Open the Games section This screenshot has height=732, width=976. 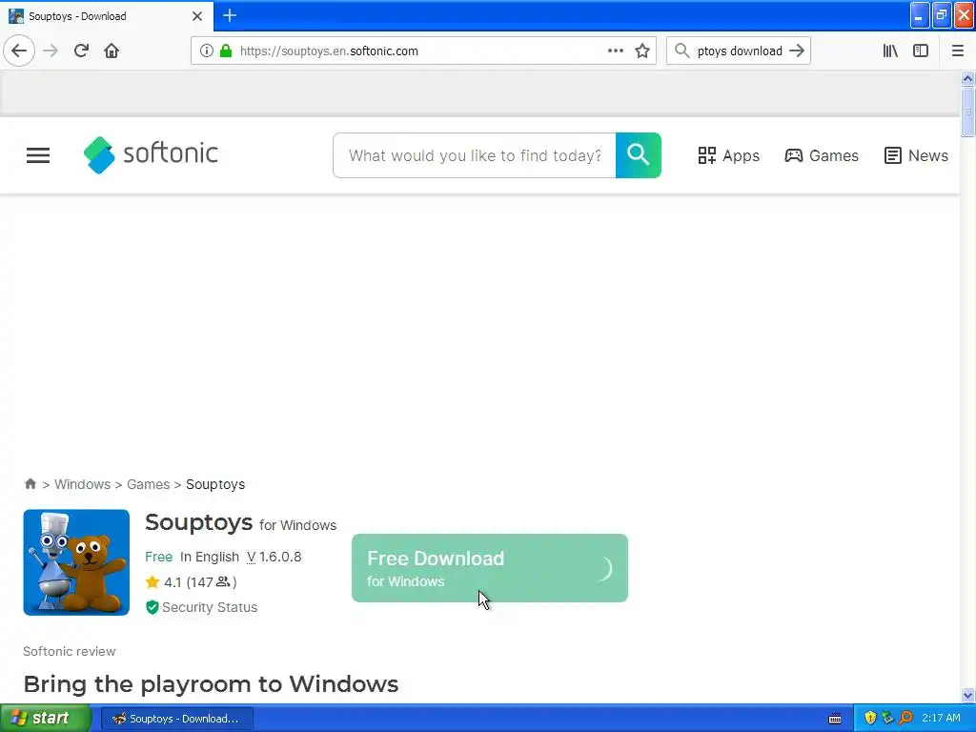tap(821, 155)
